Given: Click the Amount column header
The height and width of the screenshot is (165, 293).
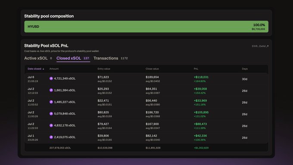Looking at the screenshot, I should tap(54, 69).
